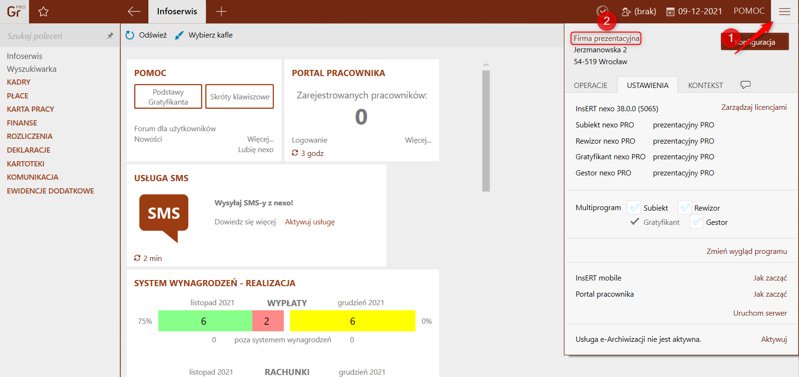Image resolution: width=799 pixels, height=377 pixels.
Task: Select Infoserwis in the sidebar
Action: [25, 56]
